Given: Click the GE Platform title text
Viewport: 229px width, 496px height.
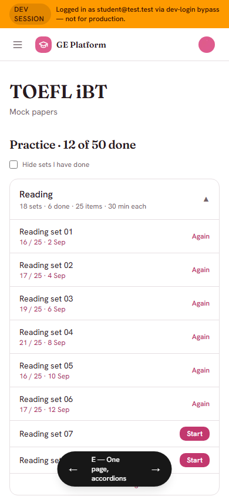Looking at the screenshot, I should coord(81,45).
